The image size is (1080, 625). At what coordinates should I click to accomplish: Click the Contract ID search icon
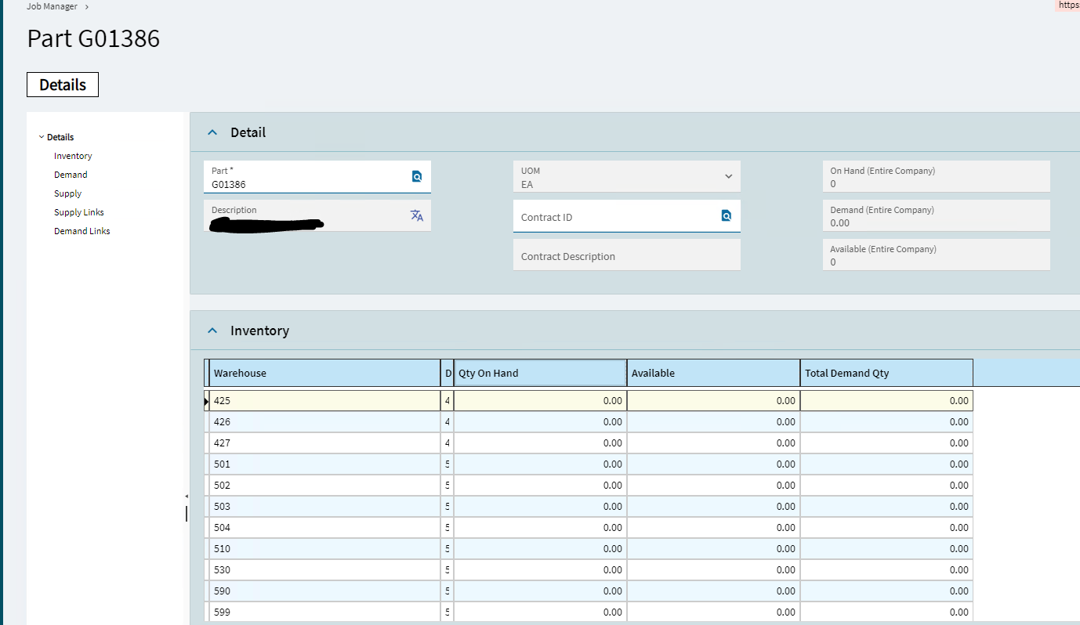coord(727,216)
